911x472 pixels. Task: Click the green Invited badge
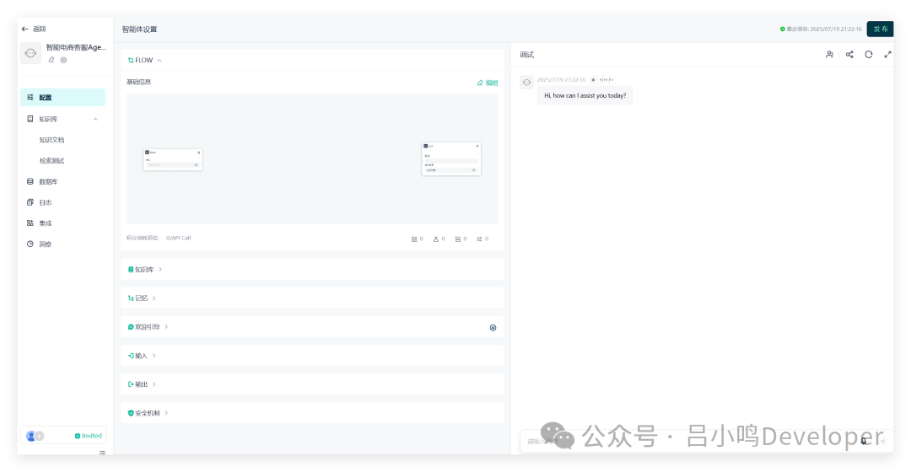(89, 436)
